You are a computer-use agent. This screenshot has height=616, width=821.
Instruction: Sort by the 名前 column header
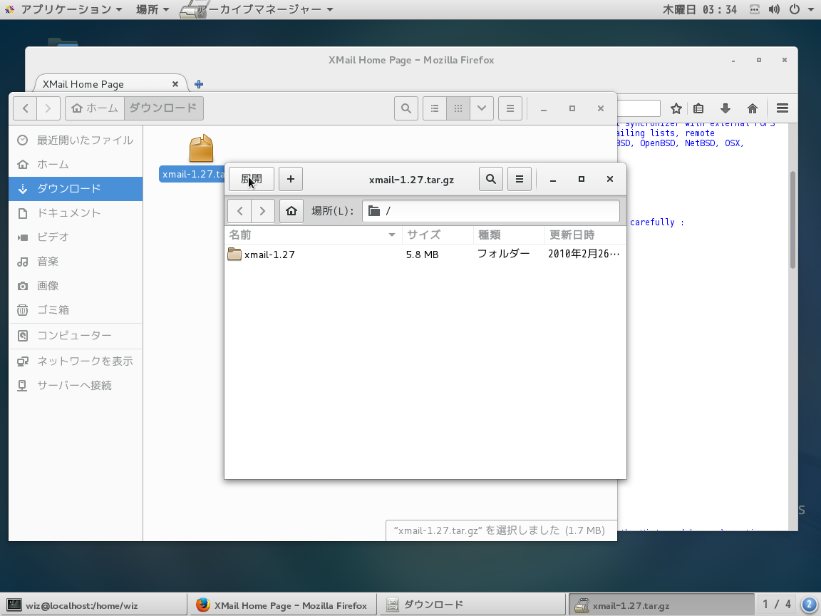313,235
